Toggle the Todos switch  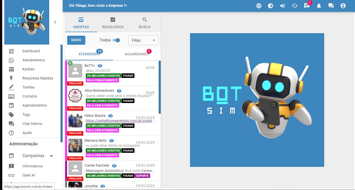116,40
